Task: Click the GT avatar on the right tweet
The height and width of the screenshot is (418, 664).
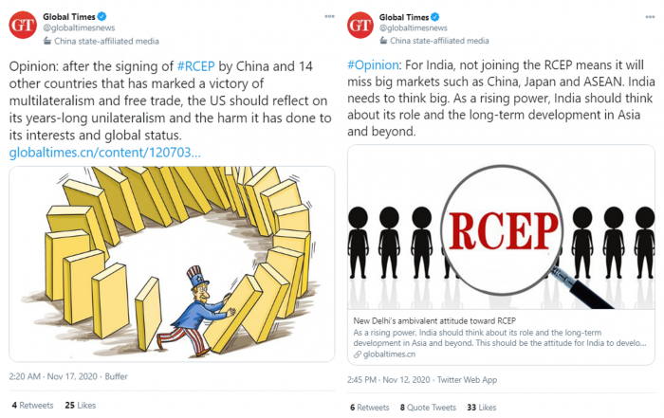Action: coord(360,26)
